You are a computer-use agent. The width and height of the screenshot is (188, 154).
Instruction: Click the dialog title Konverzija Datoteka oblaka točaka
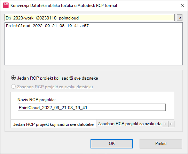tap(64, 6)
